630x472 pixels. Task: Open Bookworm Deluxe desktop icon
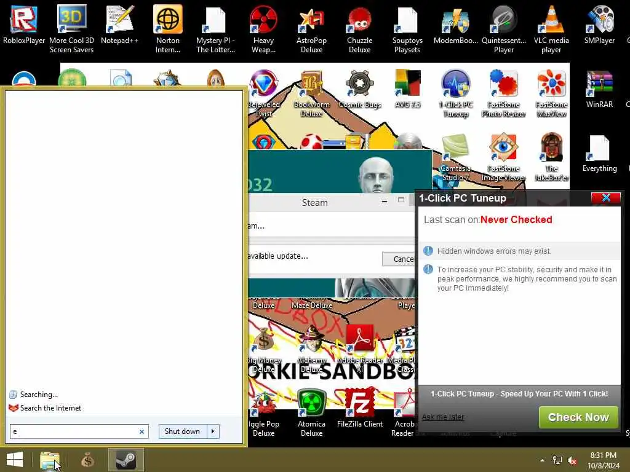(x=311, y=93)
